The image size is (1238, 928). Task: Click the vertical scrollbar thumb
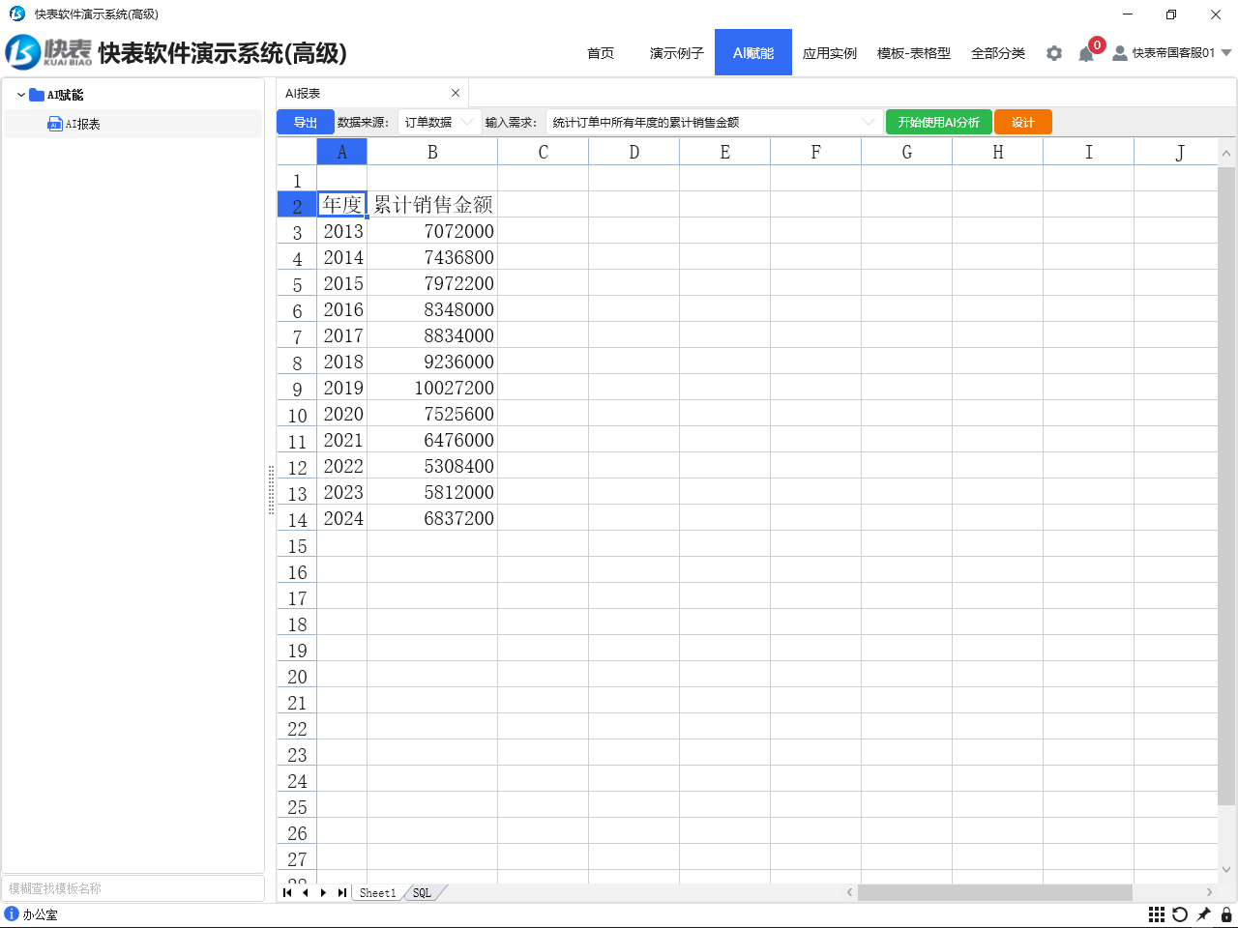(x=1226, y=486)
